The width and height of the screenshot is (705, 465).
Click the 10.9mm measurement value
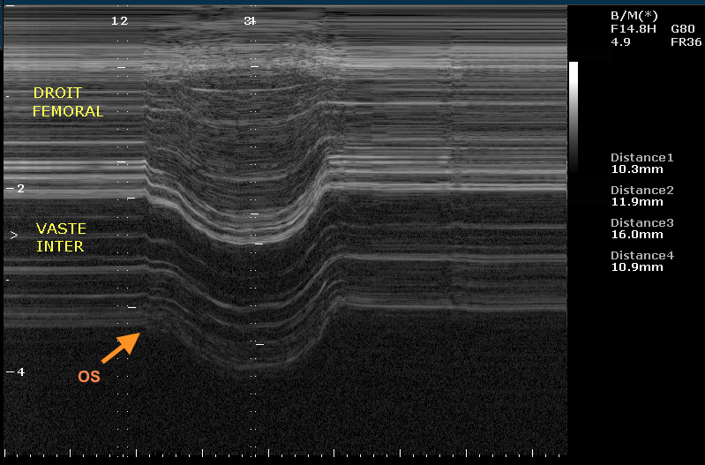[x=637, y=267]
